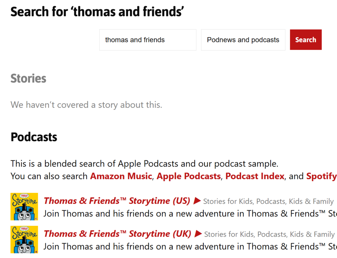This screenshot has height=258, width=337.
Task: Open the Thomas & Friends Storytime (UK) title
Action: click(x=117, y=234)
